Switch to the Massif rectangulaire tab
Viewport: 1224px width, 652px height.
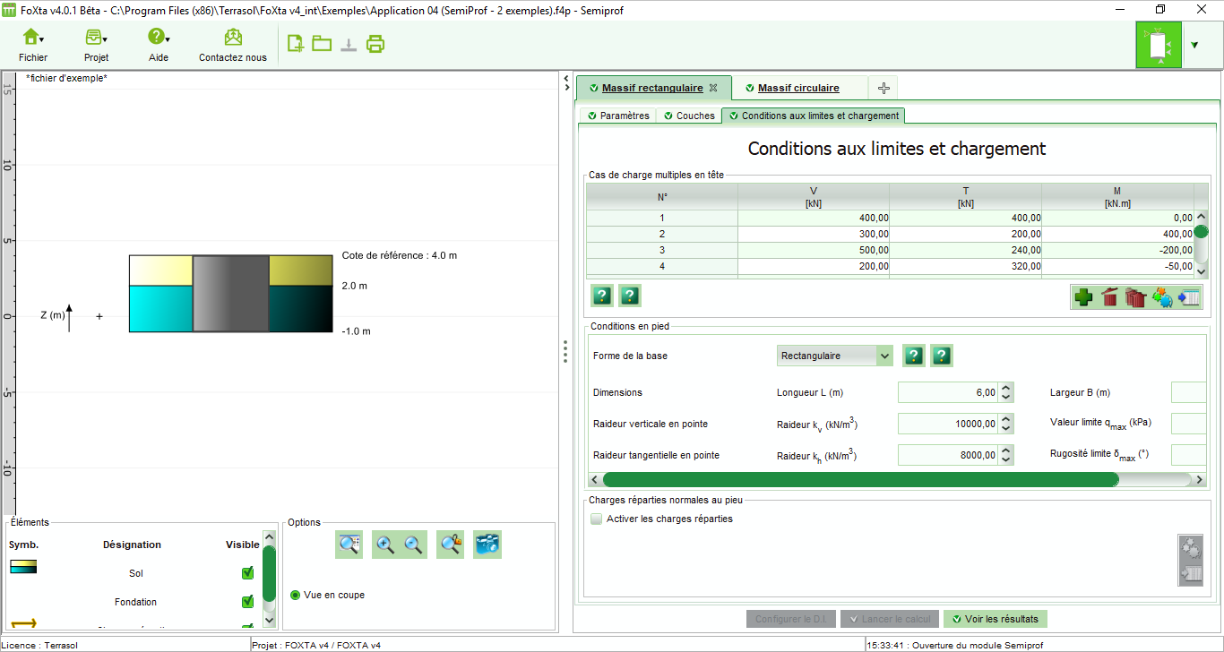click(x=652, y=88)
